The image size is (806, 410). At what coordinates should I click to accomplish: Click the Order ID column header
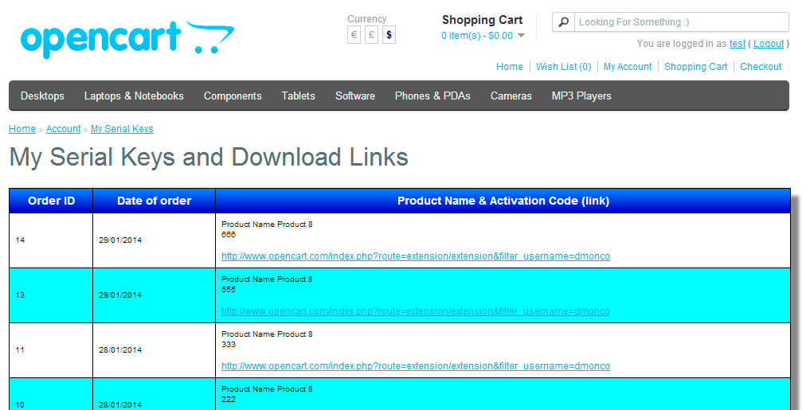click(x=51, y=201)
